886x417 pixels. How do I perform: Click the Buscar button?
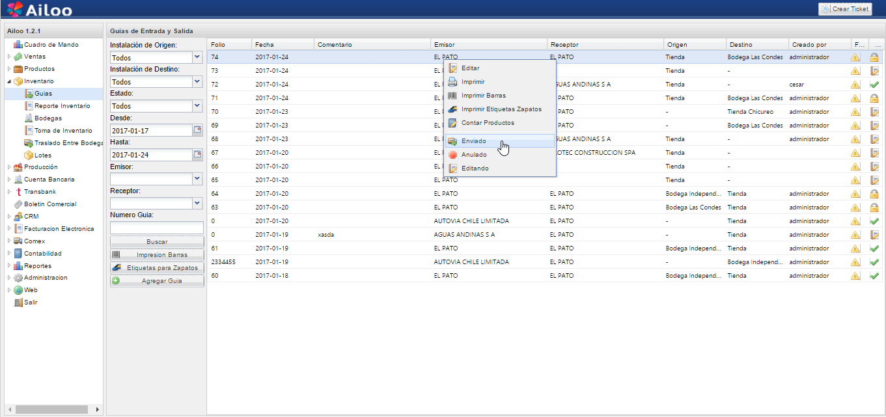[x=157, y=242]
